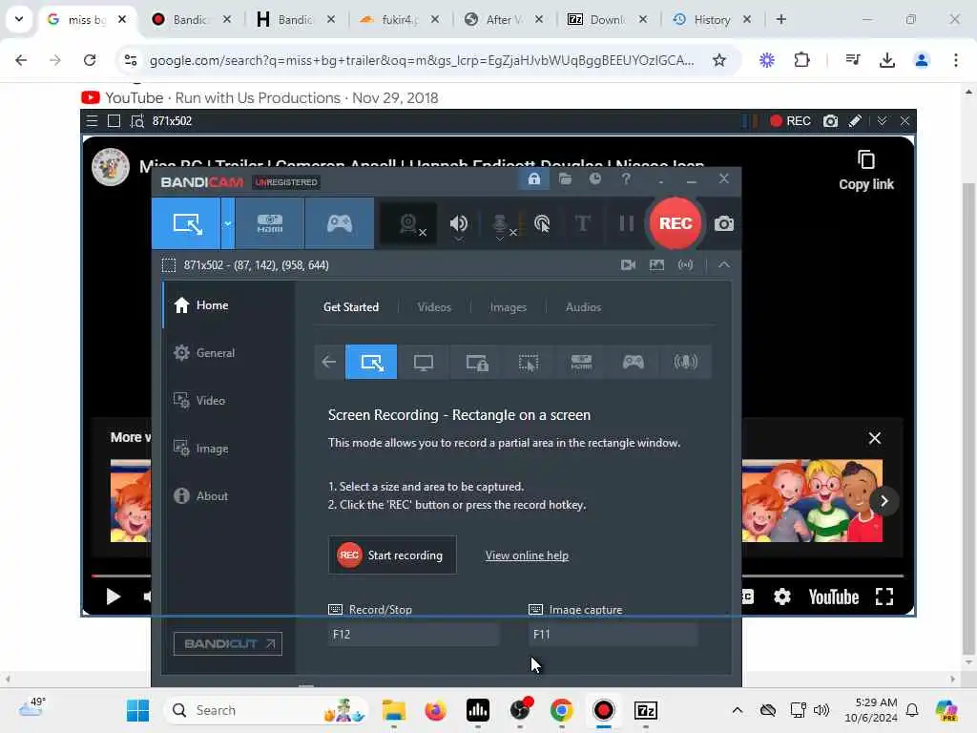This screenshot has width=977, height=733.
Task: Select around mouse recording mode icon
Action: [x=529, y=362]
